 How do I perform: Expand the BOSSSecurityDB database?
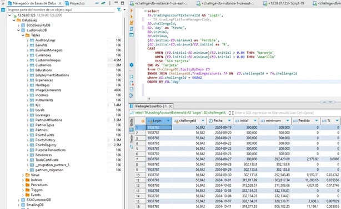18,25
